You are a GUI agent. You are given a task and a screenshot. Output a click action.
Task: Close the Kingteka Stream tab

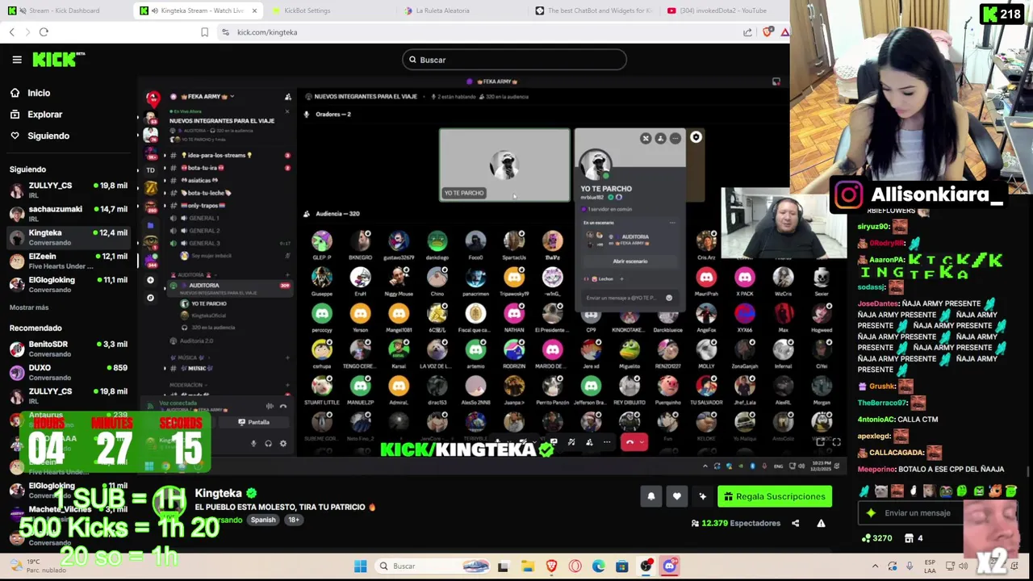(x=254, y=10)
